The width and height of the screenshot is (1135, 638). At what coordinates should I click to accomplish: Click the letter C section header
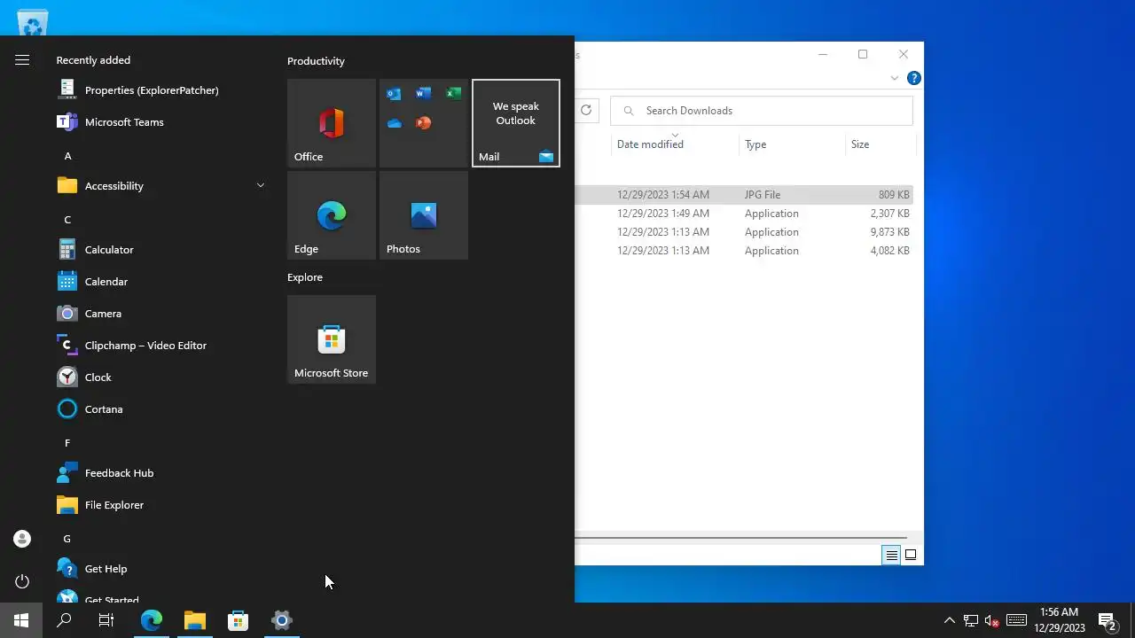click(x=67, y=219)
